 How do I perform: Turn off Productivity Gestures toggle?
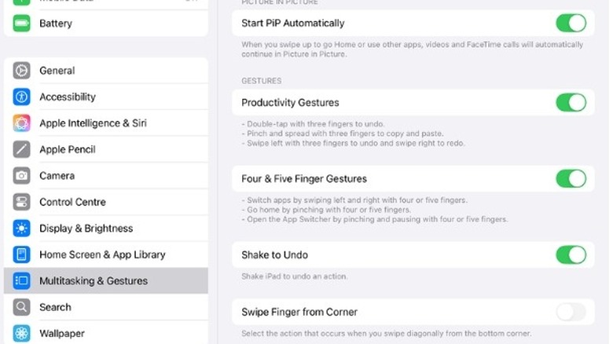pos(571,103)
